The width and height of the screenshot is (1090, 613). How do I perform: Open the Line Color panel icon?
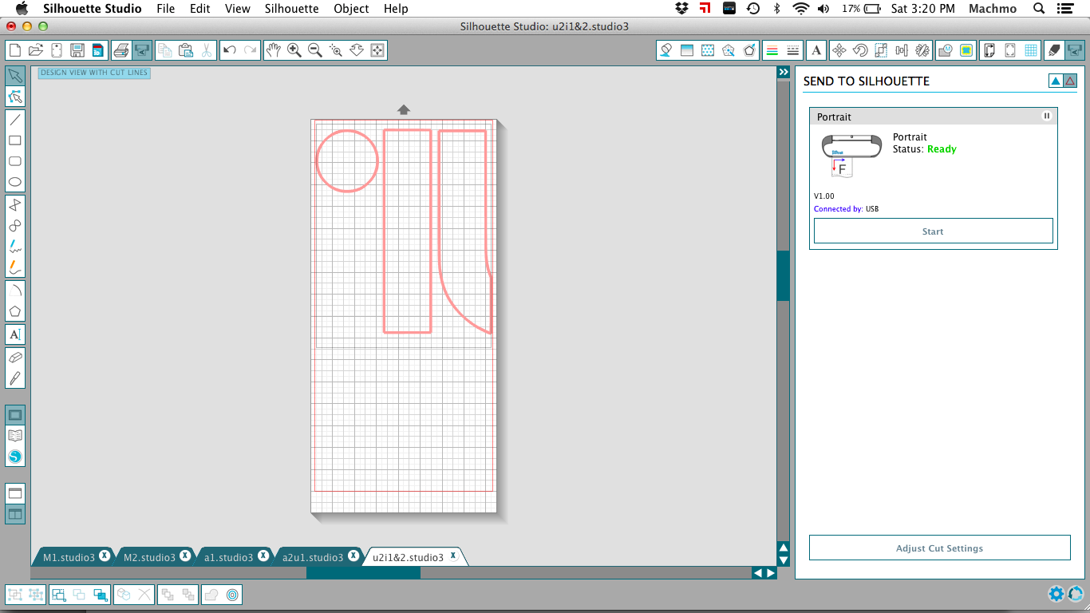[x=772, y=50]
